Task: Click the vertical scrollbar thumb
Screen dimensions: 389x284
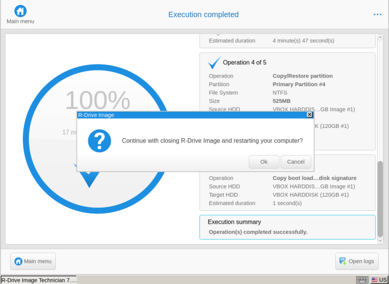Action: tap(380, 199)
